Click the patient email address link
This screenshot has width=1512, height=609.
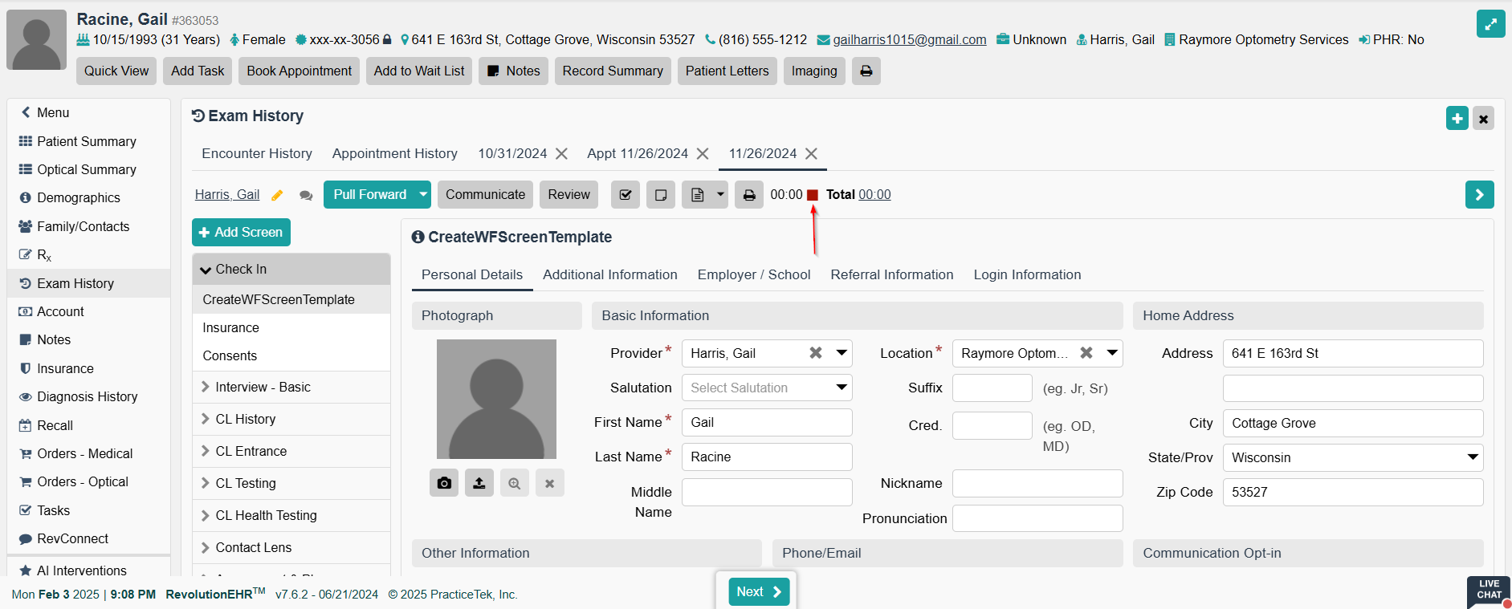[x=909, y=39]
